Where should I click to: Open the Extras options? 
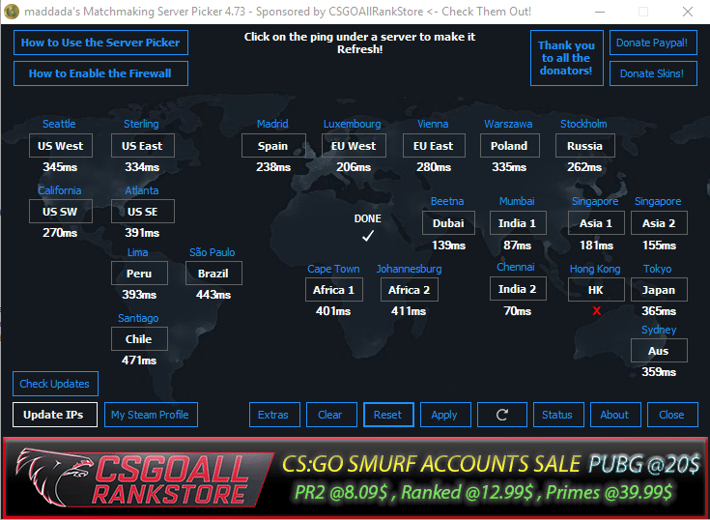tap(274, 415)
